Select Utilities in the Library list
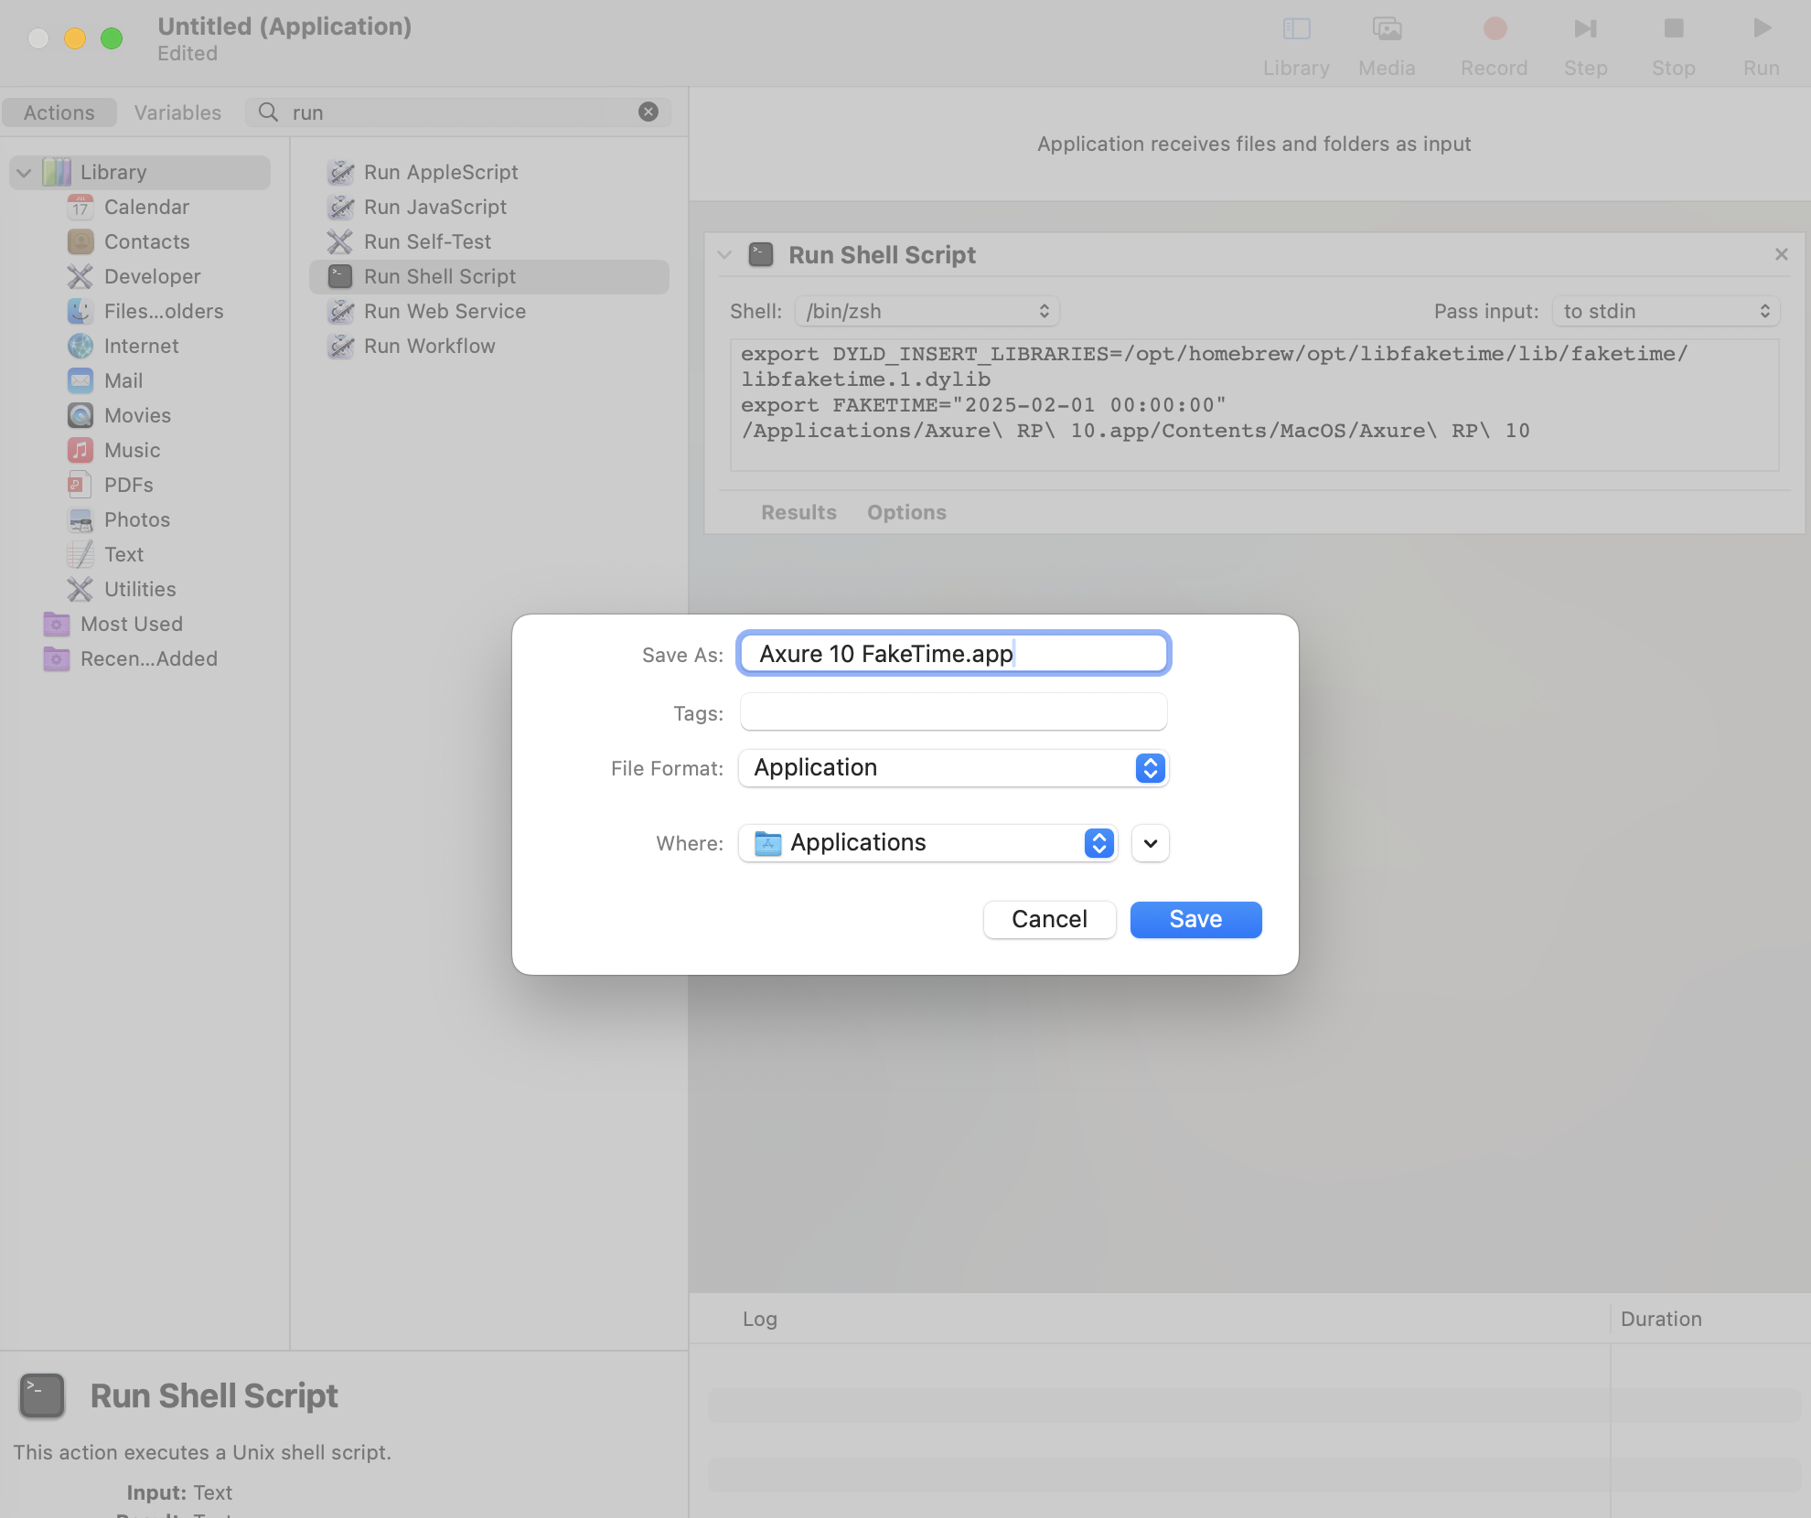 tap(139, 589)
